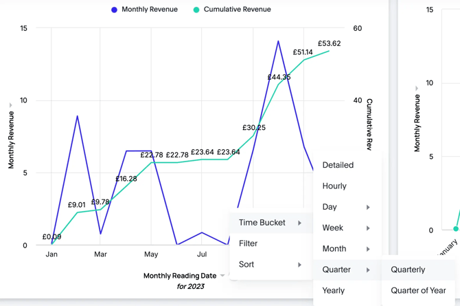The width and height of the screenshot is (460, 306).
Task: Expand the Day submenu arrow
Action: coord(368,207)
